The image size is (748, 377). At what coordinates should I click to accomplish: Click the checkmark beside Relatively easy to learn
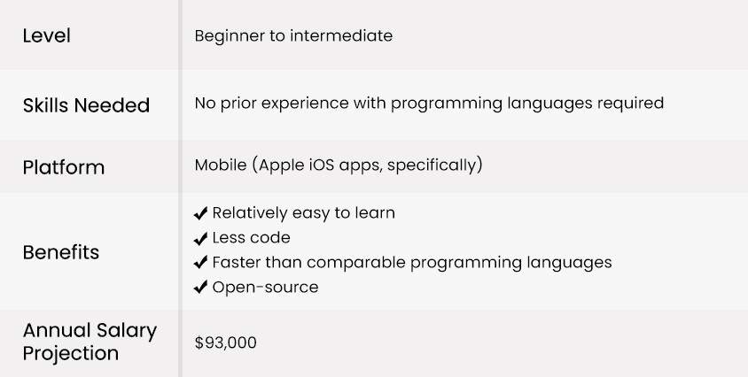[x=201, y=213]
